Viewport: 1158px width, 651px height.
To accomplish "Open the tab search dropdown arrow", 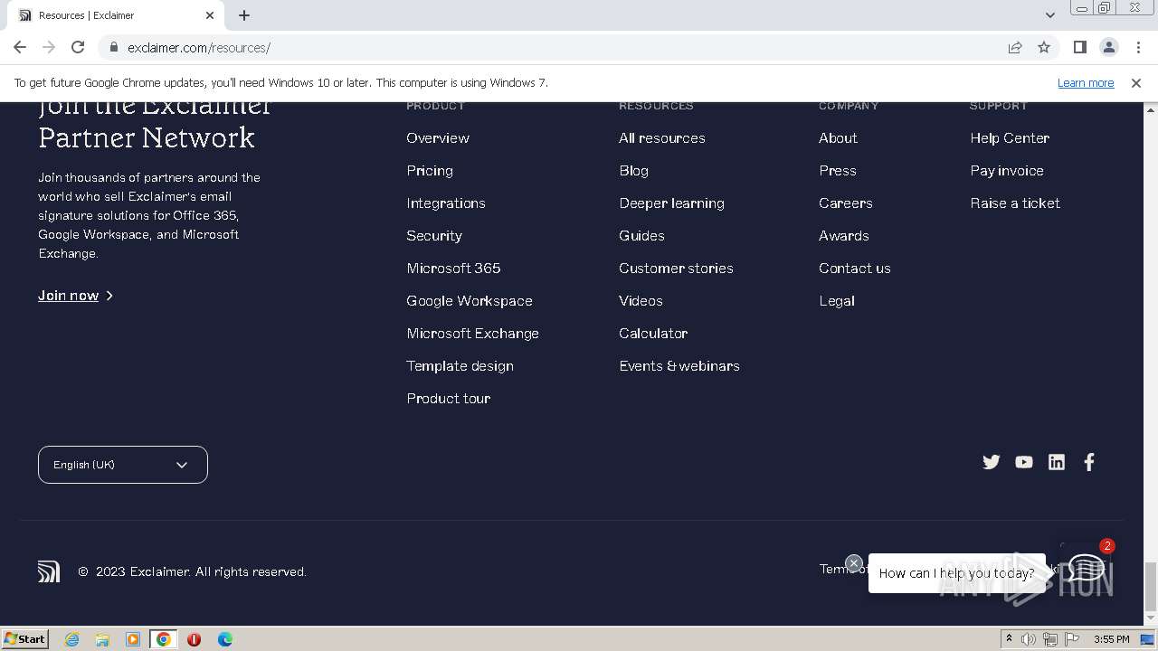I will [x=1049, y=15].
